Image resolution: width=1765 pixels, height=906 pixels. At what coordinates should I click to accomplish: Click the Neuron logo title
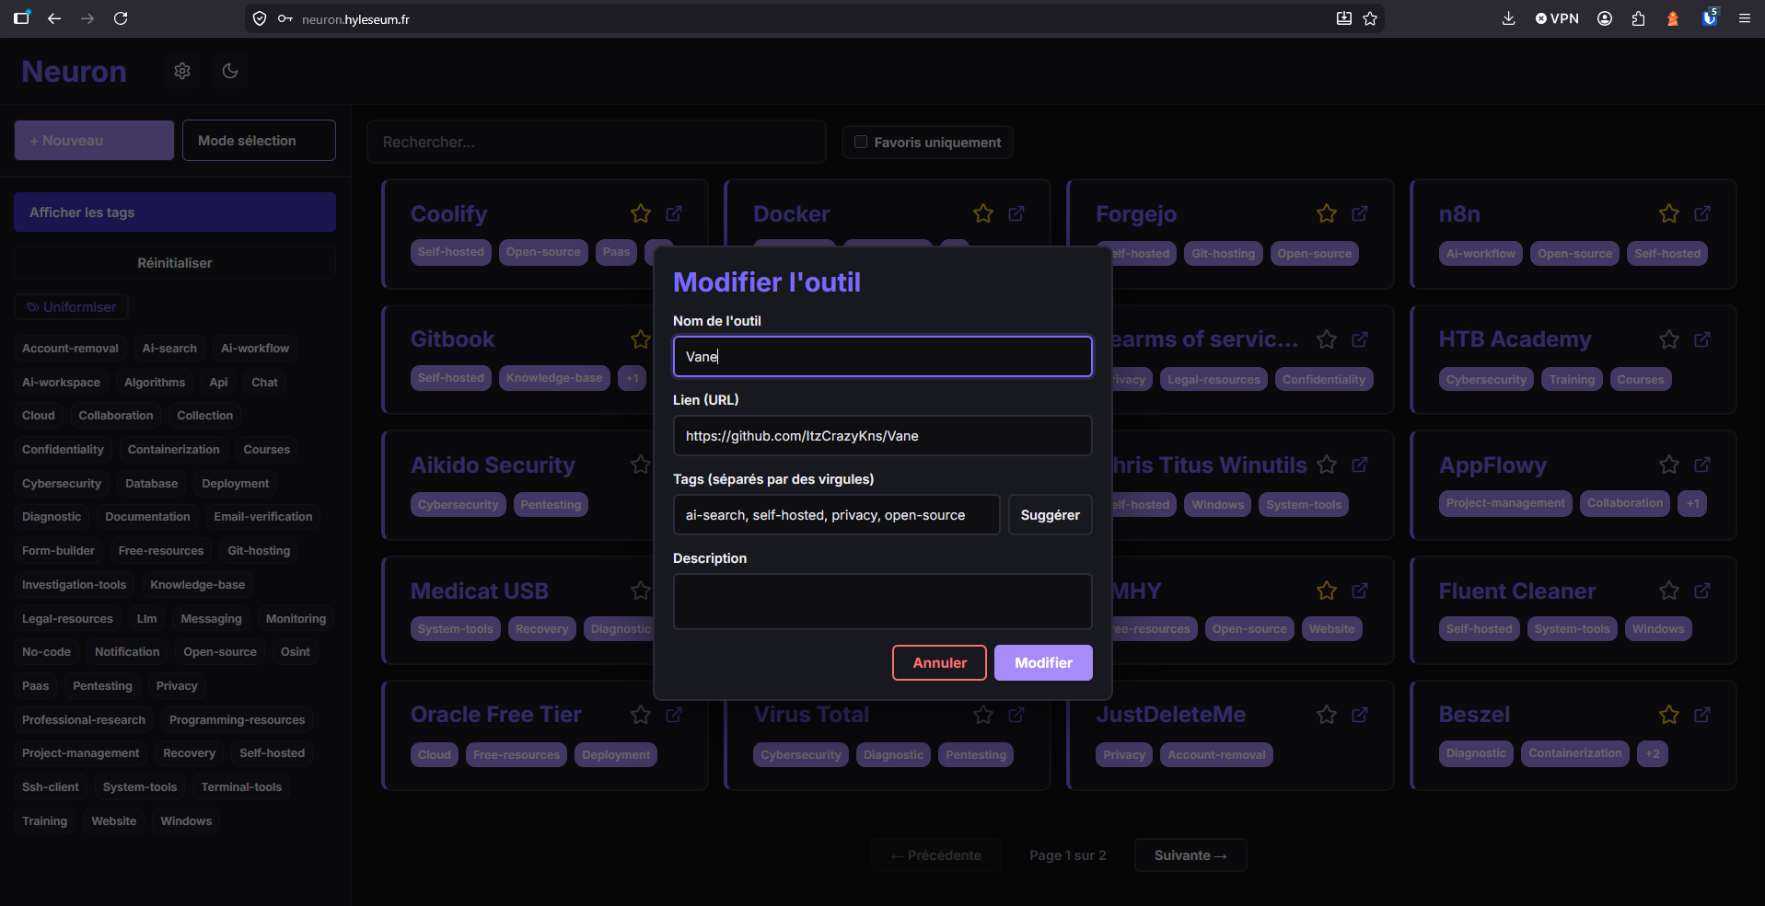click(x=74, y=71)
